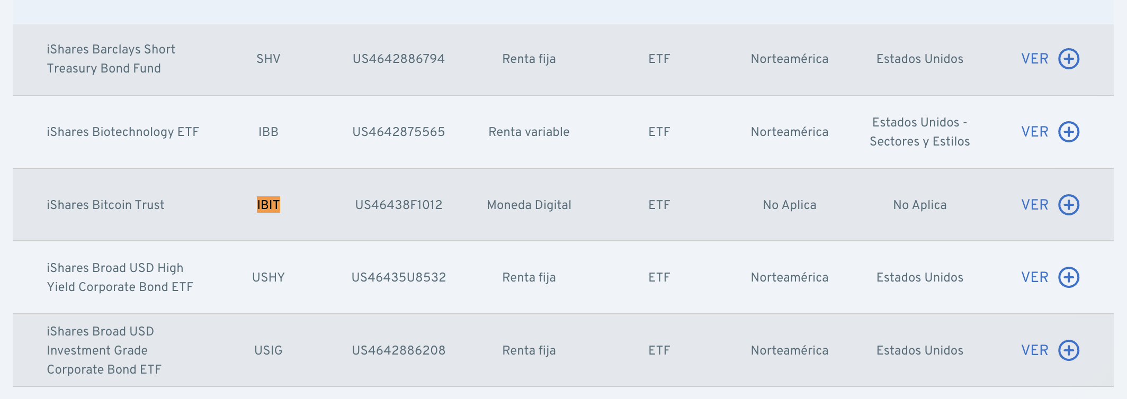This screenshot has width=1127, height=399.
Task: Click ISIN code US46438F1012
Action: pyautogui.click(x=399, y=205)
